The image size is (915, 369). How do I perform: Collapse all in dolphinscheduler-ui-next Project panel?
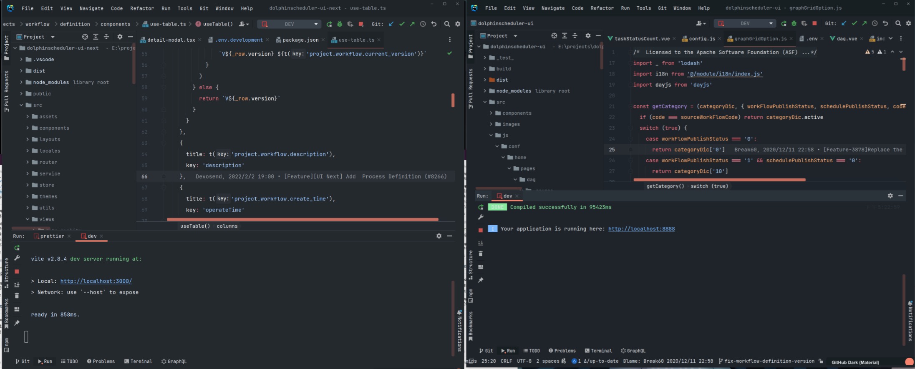tap(106, 37)
